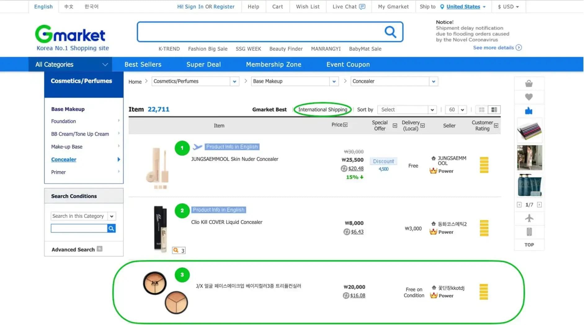Viewport: 584px width, 325px height.
Task: Expand the Base Makeup breadcrumb dropdown
Action: 334,81
